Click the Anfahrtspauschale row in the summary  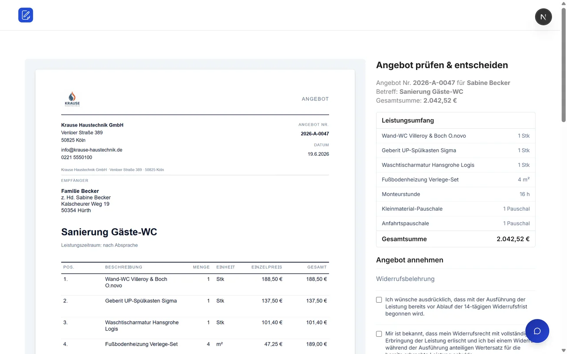click(455, 223)
